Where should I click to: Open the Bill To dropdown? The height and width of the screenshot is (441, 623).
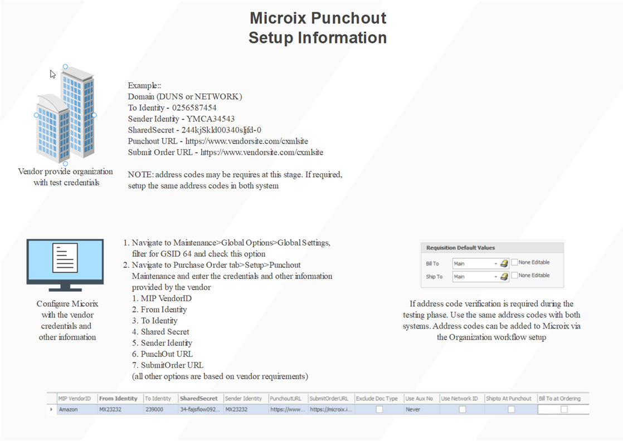495,263
